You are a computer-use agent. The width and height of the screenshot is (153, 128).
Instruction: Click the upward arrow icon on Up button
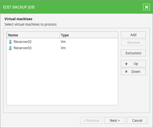pyautogui.click(x=126, y=64)
